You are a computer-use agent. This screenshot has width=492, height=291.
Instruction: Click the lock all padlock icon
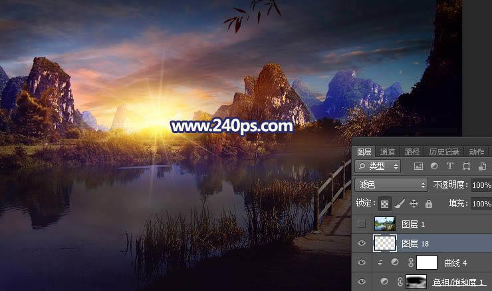tap(428, 204)
